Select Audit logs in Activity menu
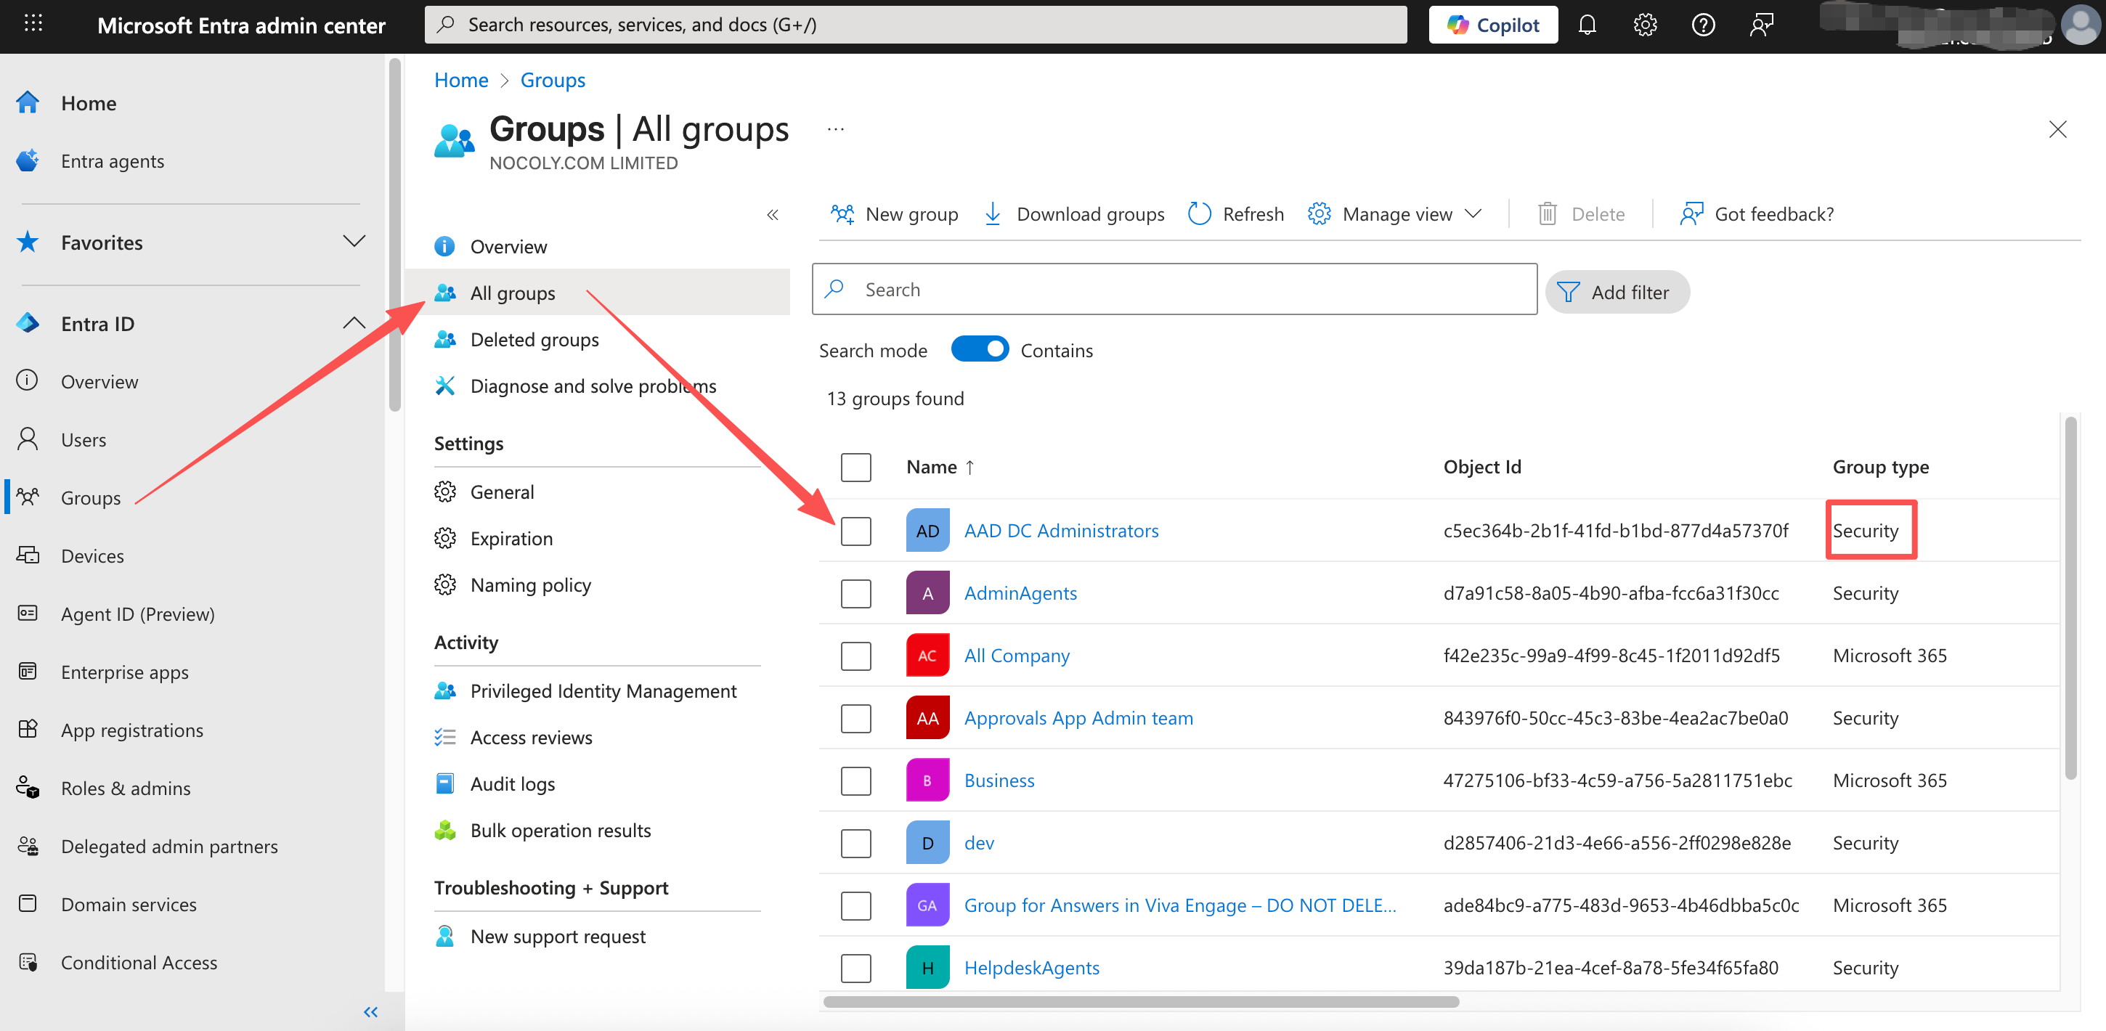Image resolution: width=2106 pixels, height=1031 pixels. [512, 783]
